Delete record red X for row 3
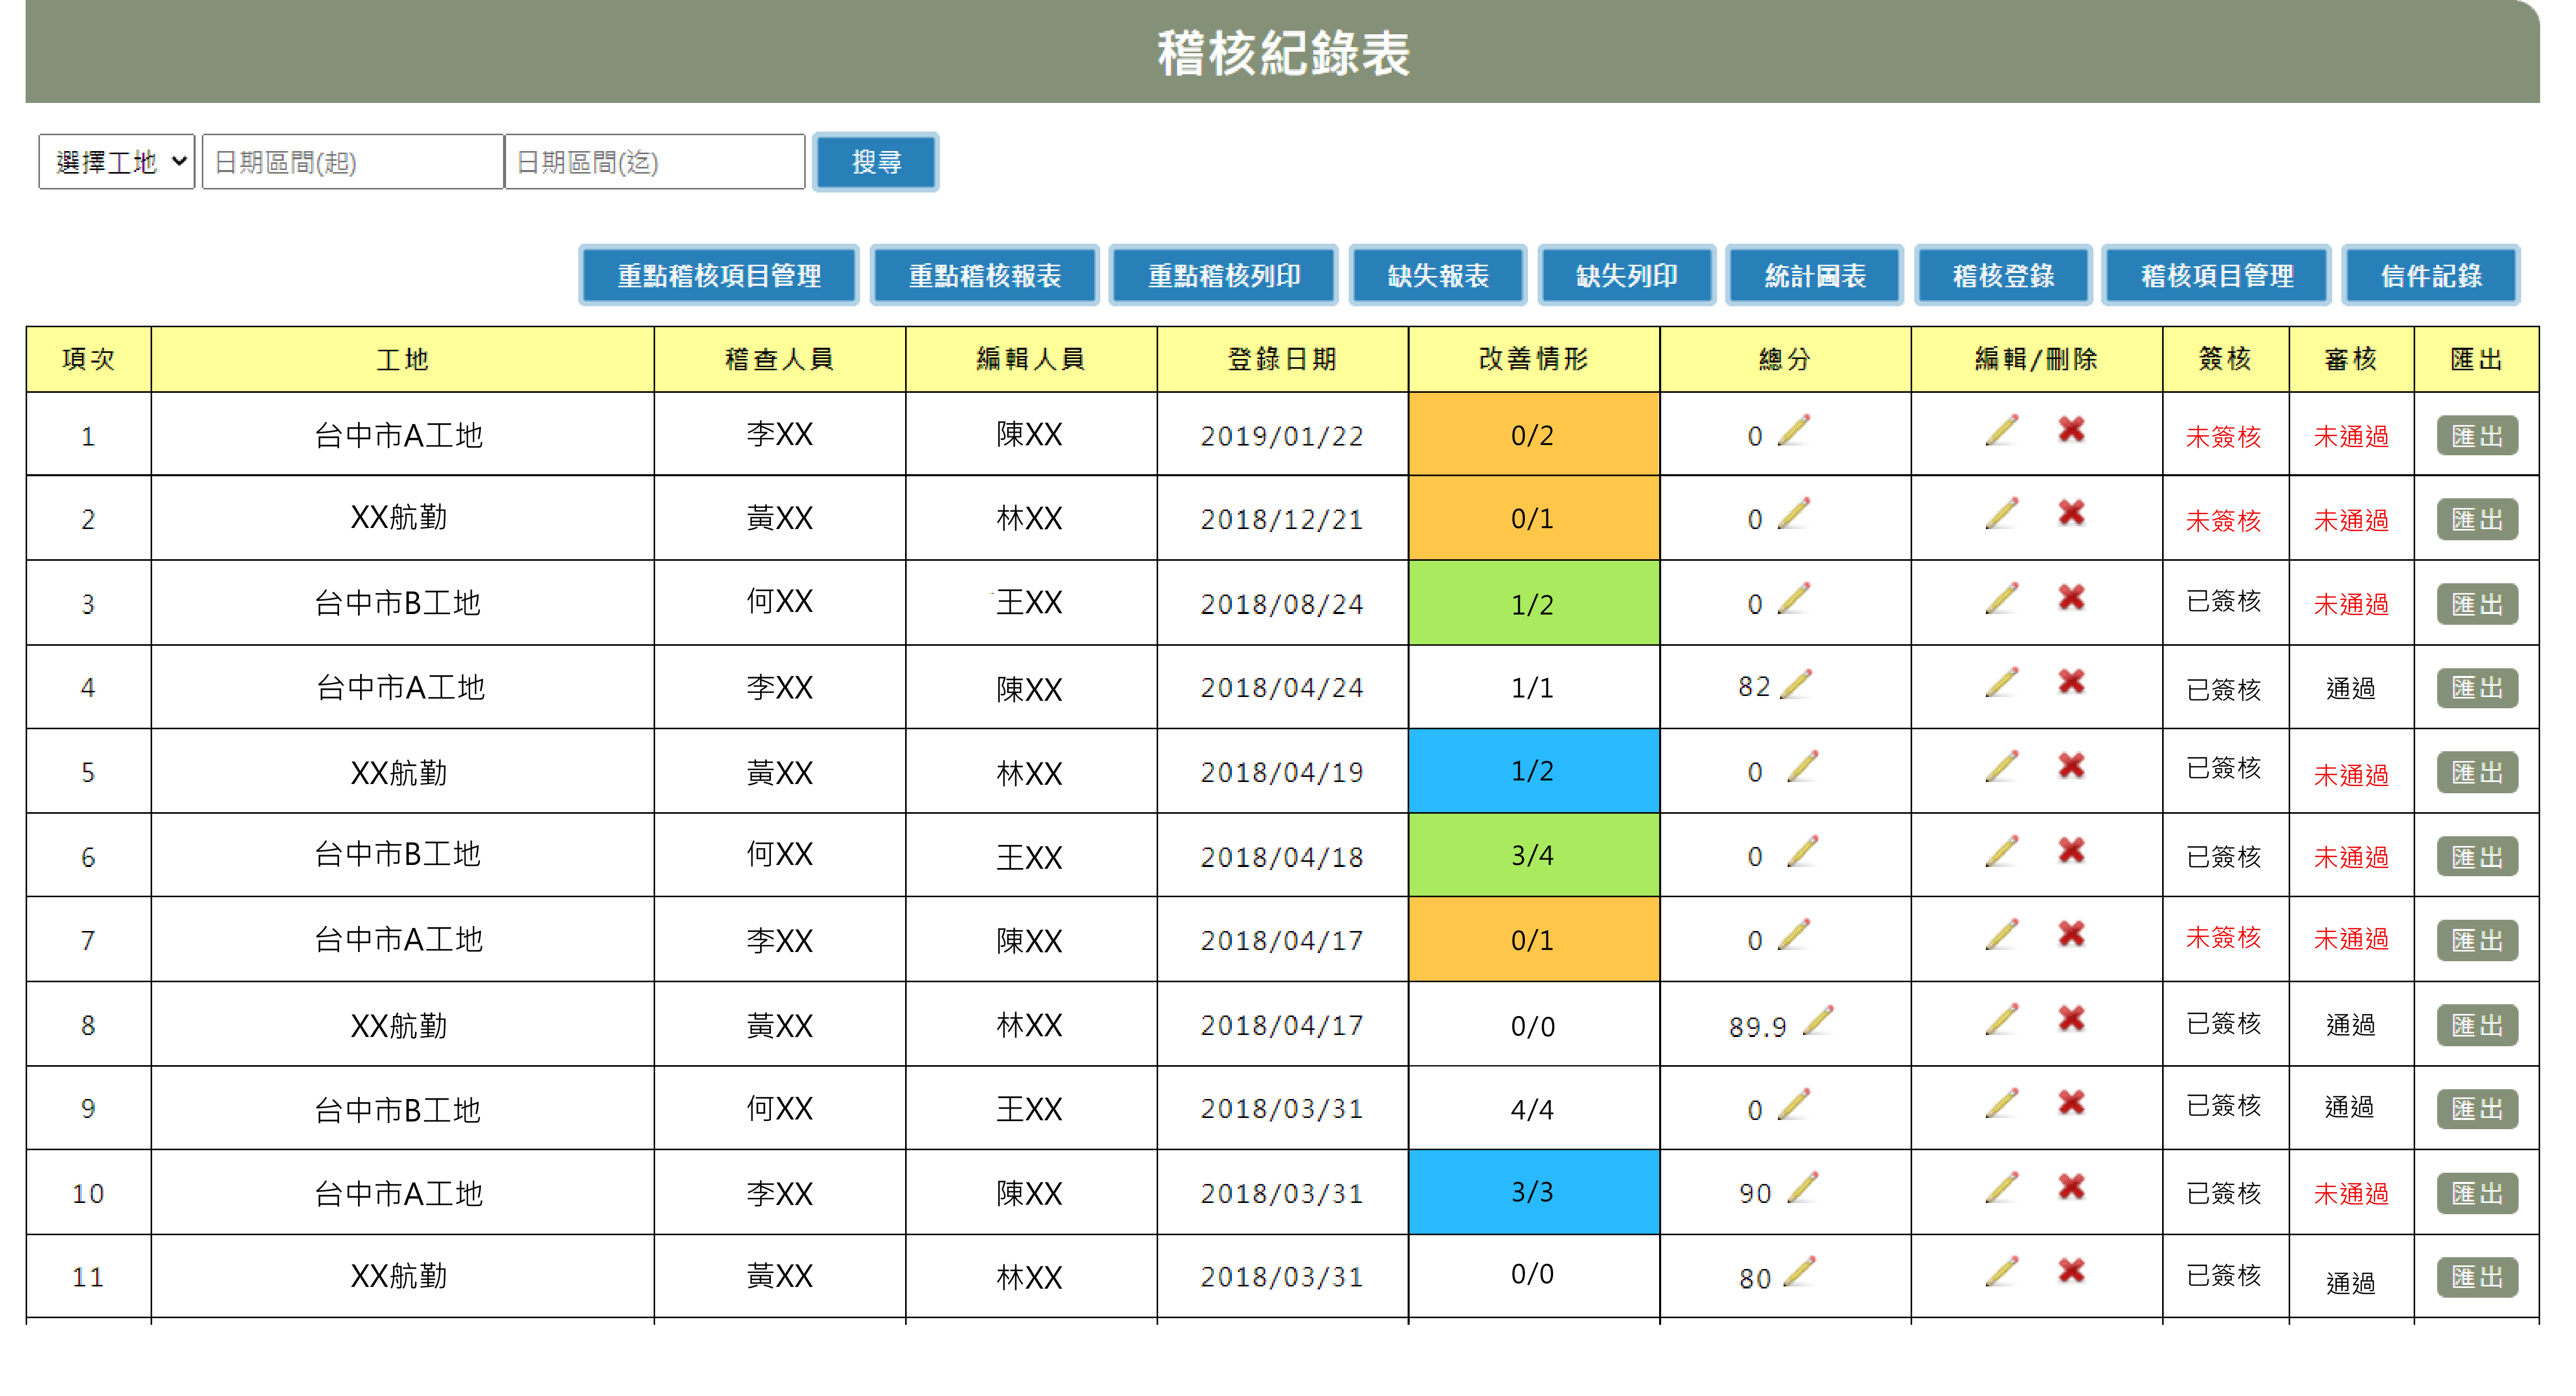 click(2071, 598)
